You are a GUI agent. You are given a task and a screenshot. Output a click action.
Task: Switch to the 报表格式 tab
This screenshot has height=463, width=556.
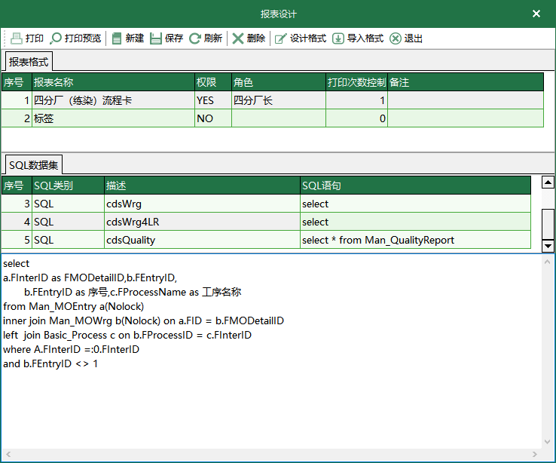pyautogui.click(x=29, y=62)
